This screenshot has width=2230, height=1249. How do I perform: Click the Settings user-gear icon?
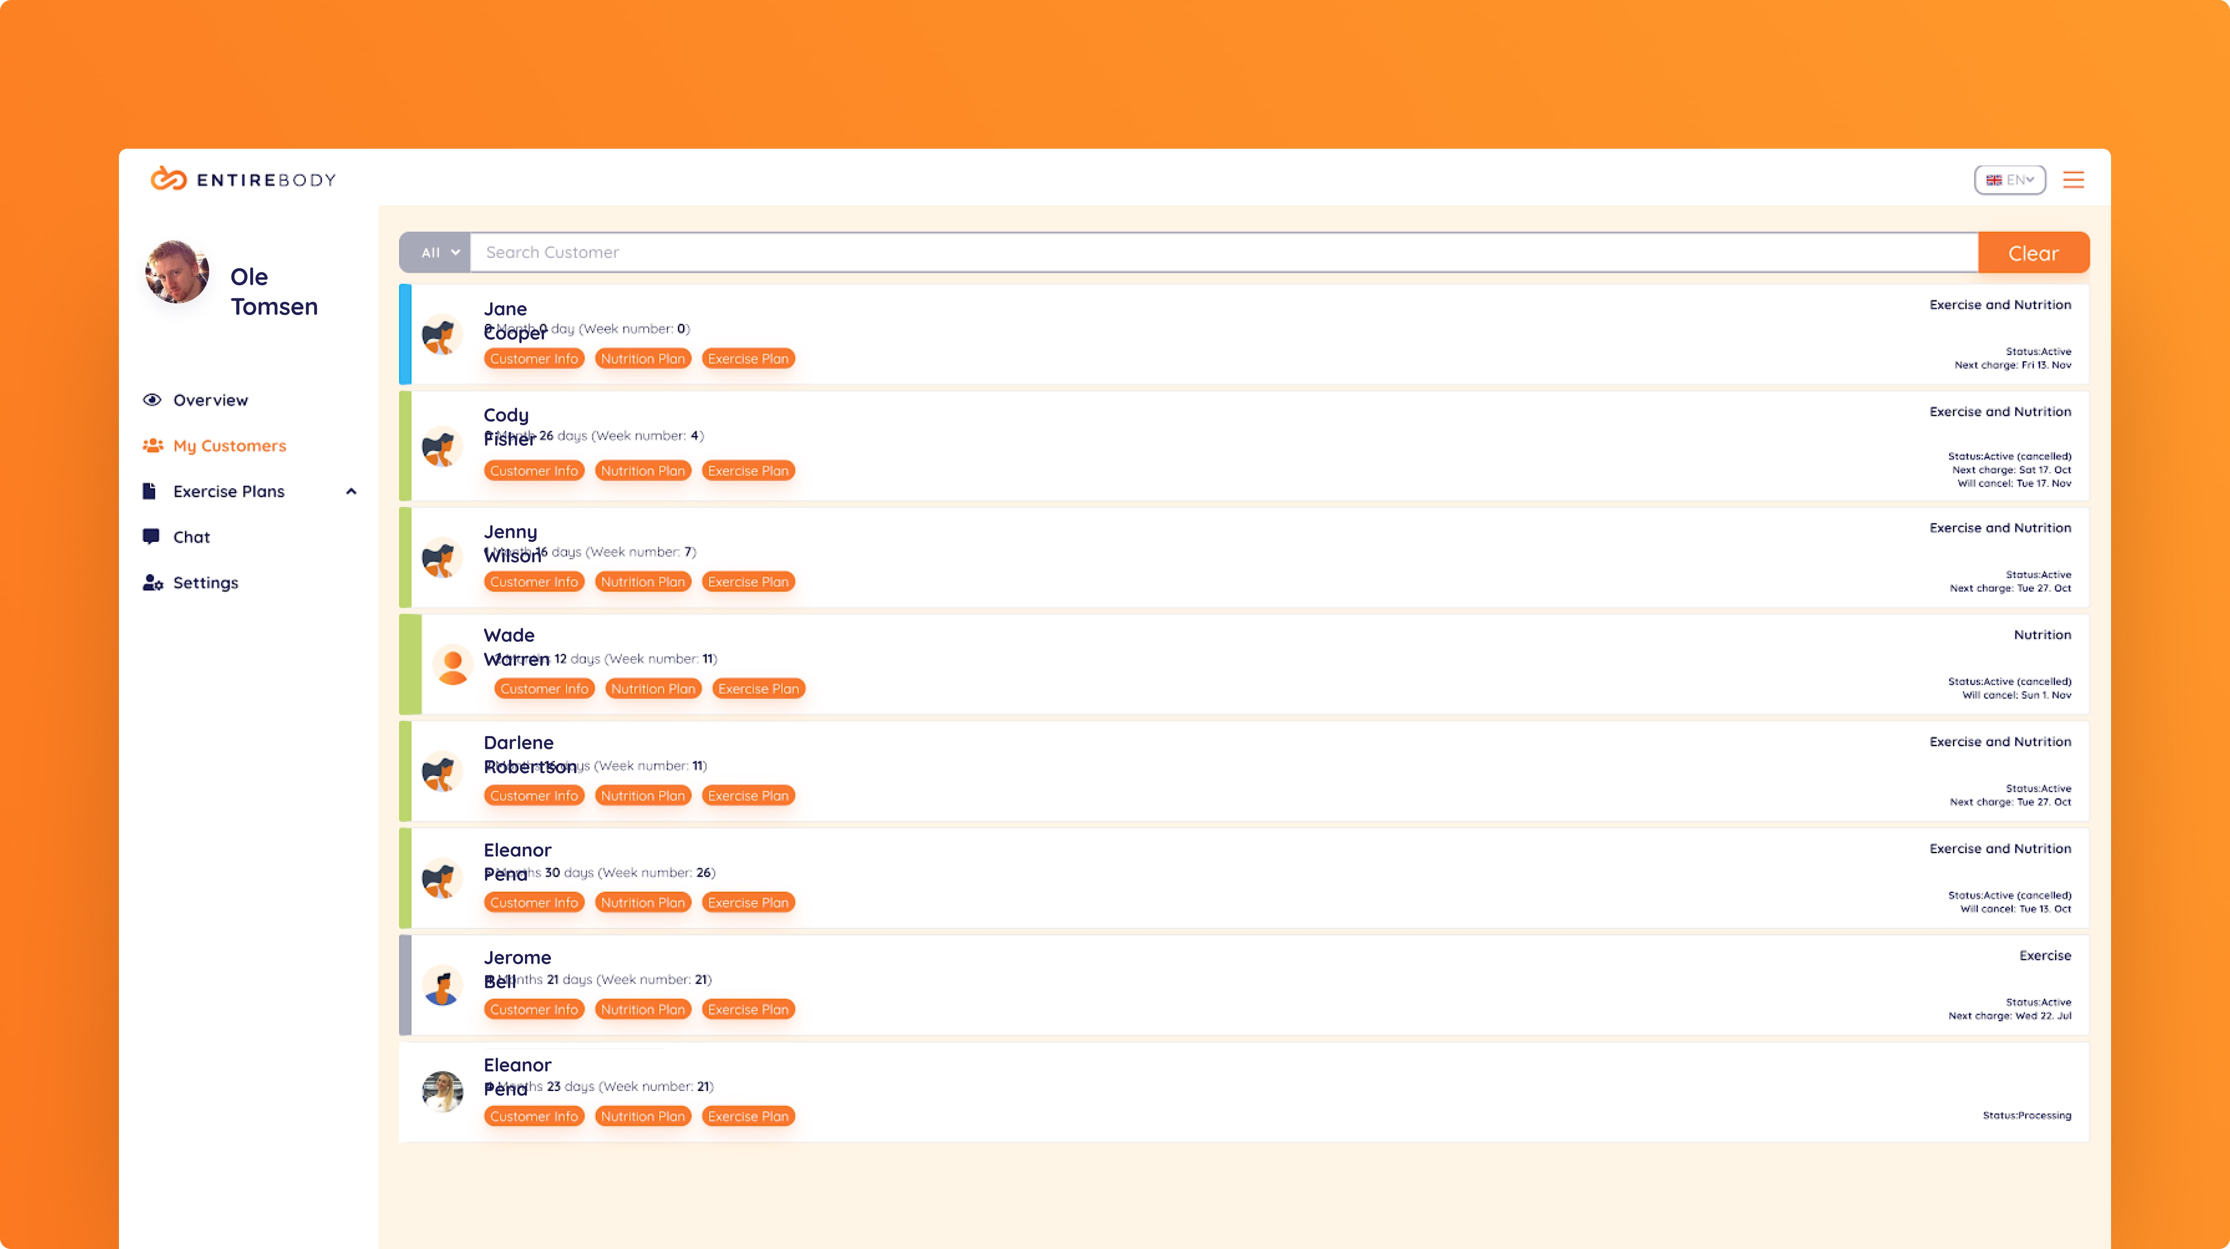coord(153,583)
